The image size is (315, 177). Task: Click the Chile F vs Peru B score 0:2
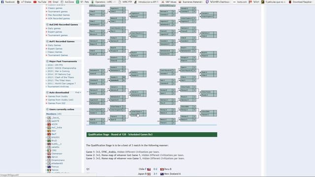(x=156, y=169)
